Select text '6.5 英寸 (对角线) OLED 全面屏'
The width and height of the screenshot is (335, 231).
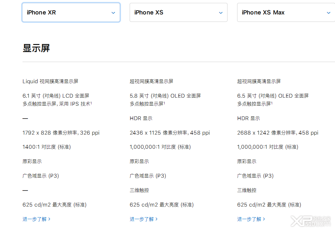pos(273,96)
